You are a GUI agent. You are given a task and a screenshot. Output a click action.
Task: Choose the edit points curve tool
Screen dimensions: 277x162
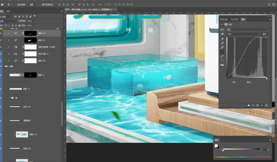222,52
